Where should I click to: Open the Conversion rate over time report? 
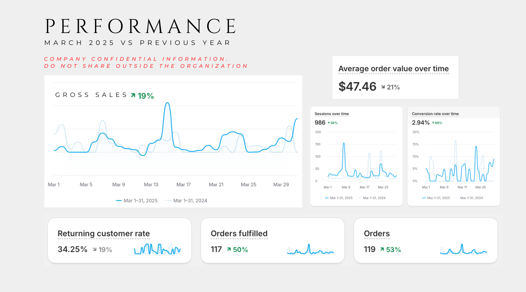[435, 114]
